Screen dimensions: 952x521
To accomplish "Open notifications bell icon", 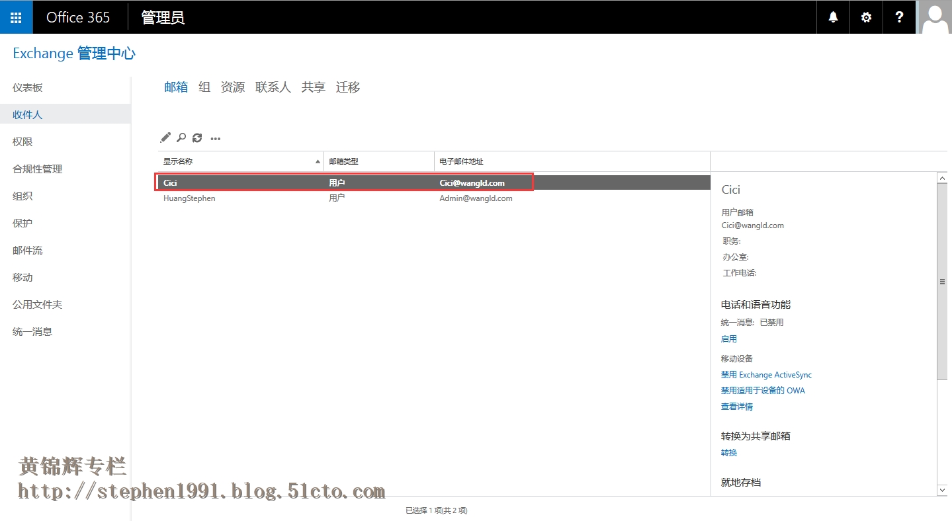I will coord(833,17).
